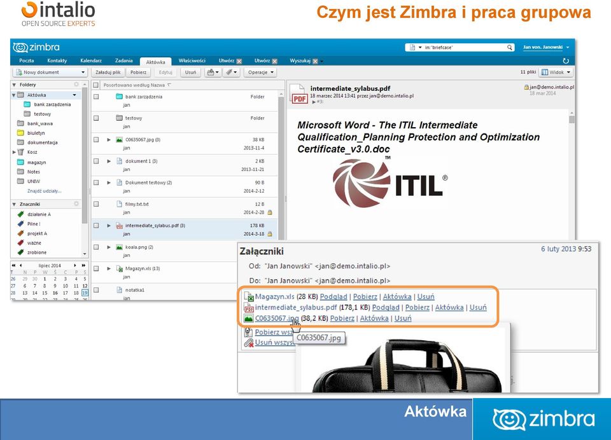The image size is (611, 440).
Task: Expand versions of Magazyn.xls
Action: [x=109, y=268]
